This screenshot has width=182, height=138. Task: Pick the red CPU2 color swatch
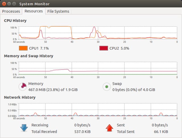click(104, 48)
